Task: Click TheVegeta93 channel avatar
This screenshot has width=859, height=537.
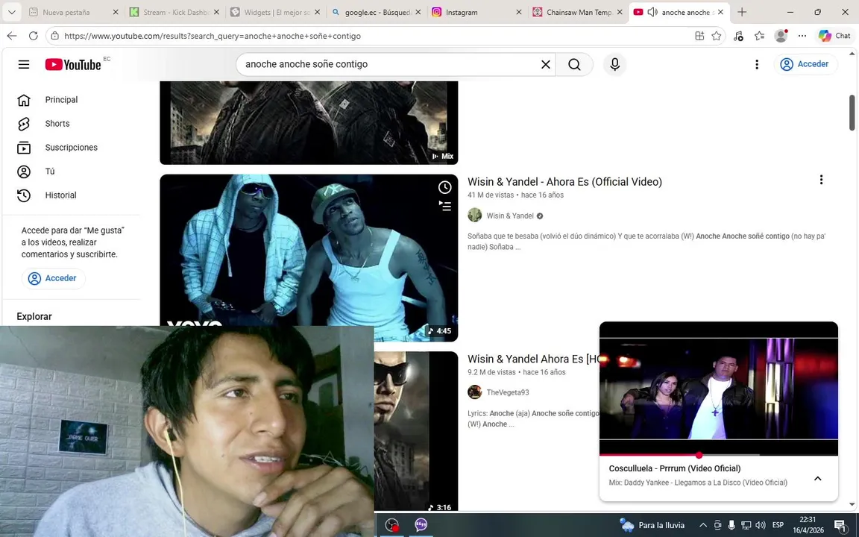Action: coord(474,392)
